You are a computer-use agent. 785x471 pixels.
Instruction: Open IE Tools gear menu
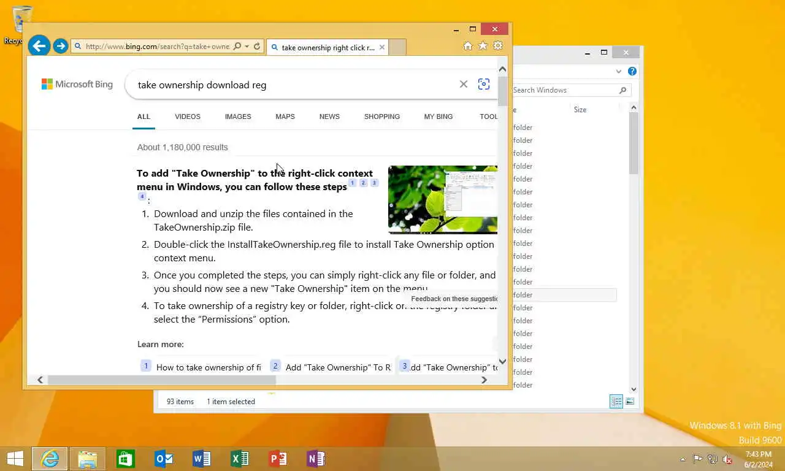click(498, 46)
